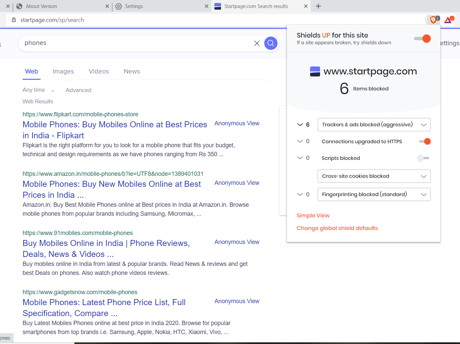
Task: Click Anonymous View for Amazon result
Action: [237, 183]
